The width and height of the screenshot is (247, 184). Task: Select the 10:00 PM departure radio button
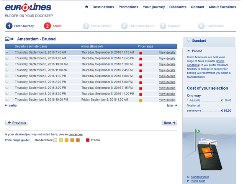pos(7,99)
